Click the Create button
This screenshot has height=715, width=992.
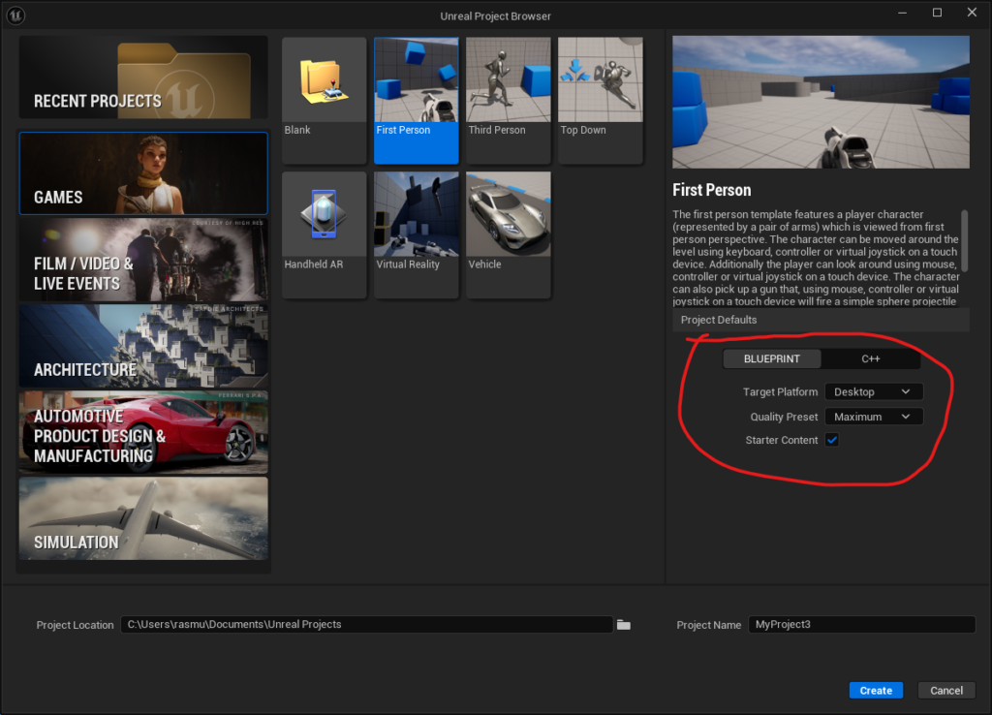876,691
